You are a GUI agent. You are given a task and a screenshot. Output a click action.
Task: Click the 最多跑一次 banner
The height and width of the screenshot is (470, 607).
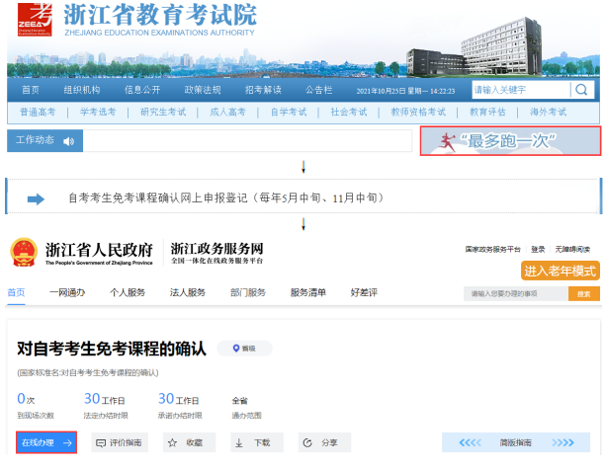coord(510,141)
